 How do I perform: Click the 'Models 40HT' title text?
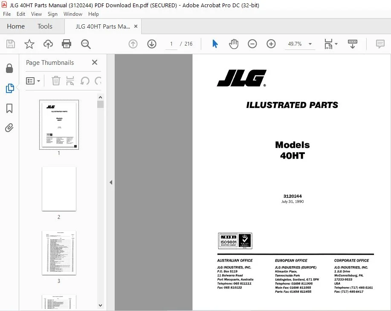(x=292, y=150)
